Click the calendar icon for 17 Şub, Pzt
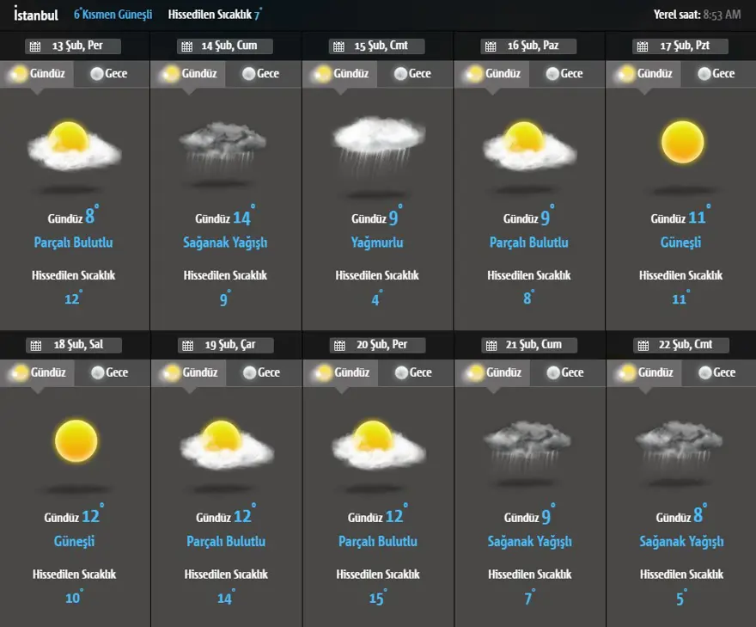Screen dimensions: 756x627 (x=642, y=46)
